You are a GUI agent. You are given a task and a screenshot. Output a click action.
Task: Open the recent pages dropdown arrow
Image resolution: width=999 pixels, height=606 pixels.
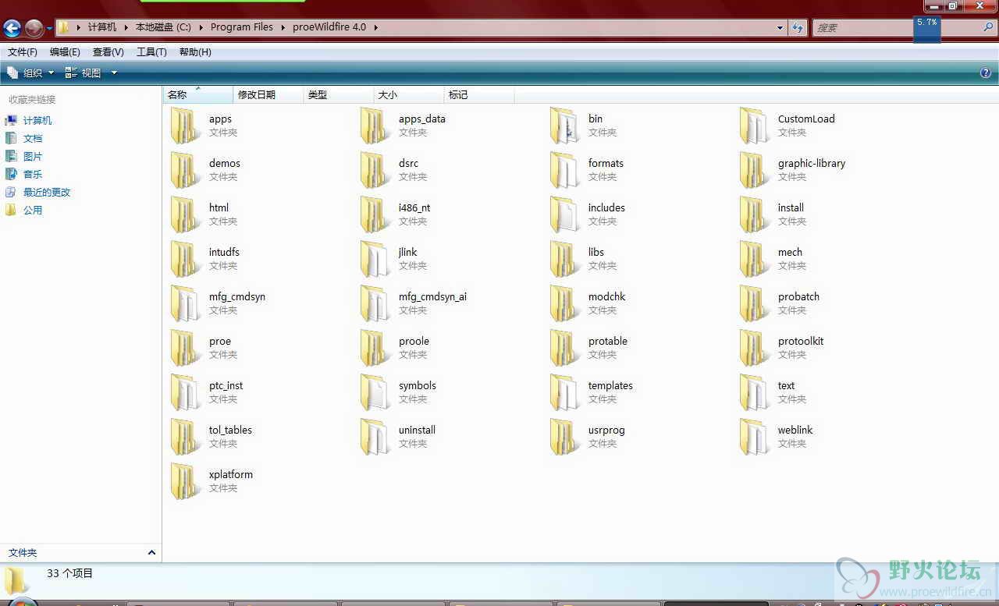[49, 29]
